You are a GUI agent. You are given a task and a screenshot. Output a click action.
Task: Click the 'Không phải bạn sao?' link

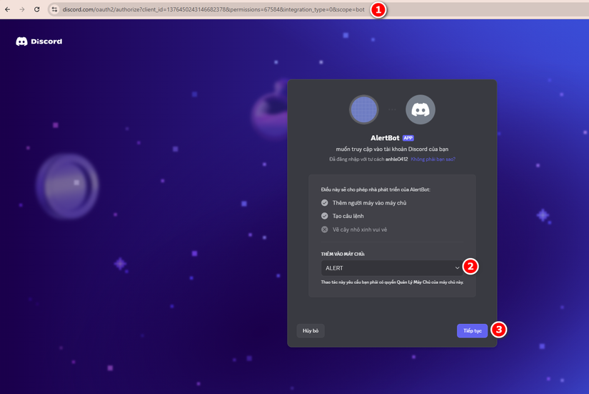pos(433,159)
